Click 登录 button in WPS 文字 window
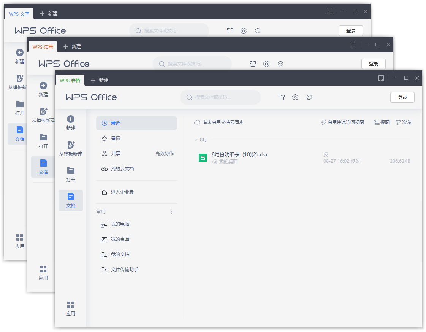Viewport: 426px width, 332px height. (x=351, y=31)
